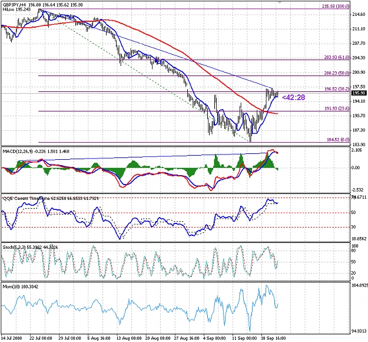The image size is (368, 342).
Task: Select the QQE Current Timeframe indicator label
Action: tap(50, 199)
